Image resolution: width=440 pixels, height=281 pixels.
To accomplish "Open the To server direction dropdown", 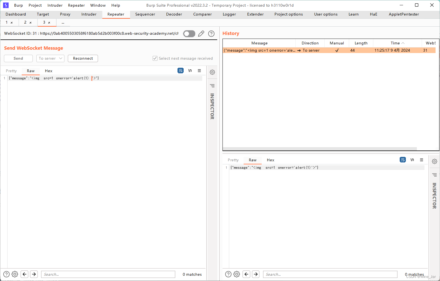I will [x=50, y=58].
